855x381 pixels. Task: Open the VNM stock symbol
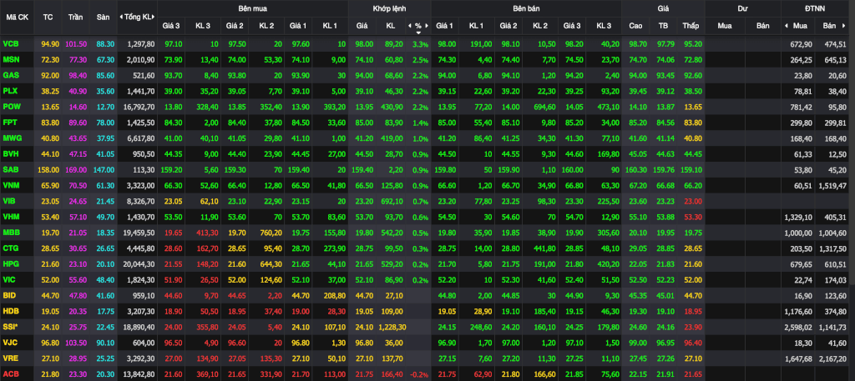click(12, 185)
